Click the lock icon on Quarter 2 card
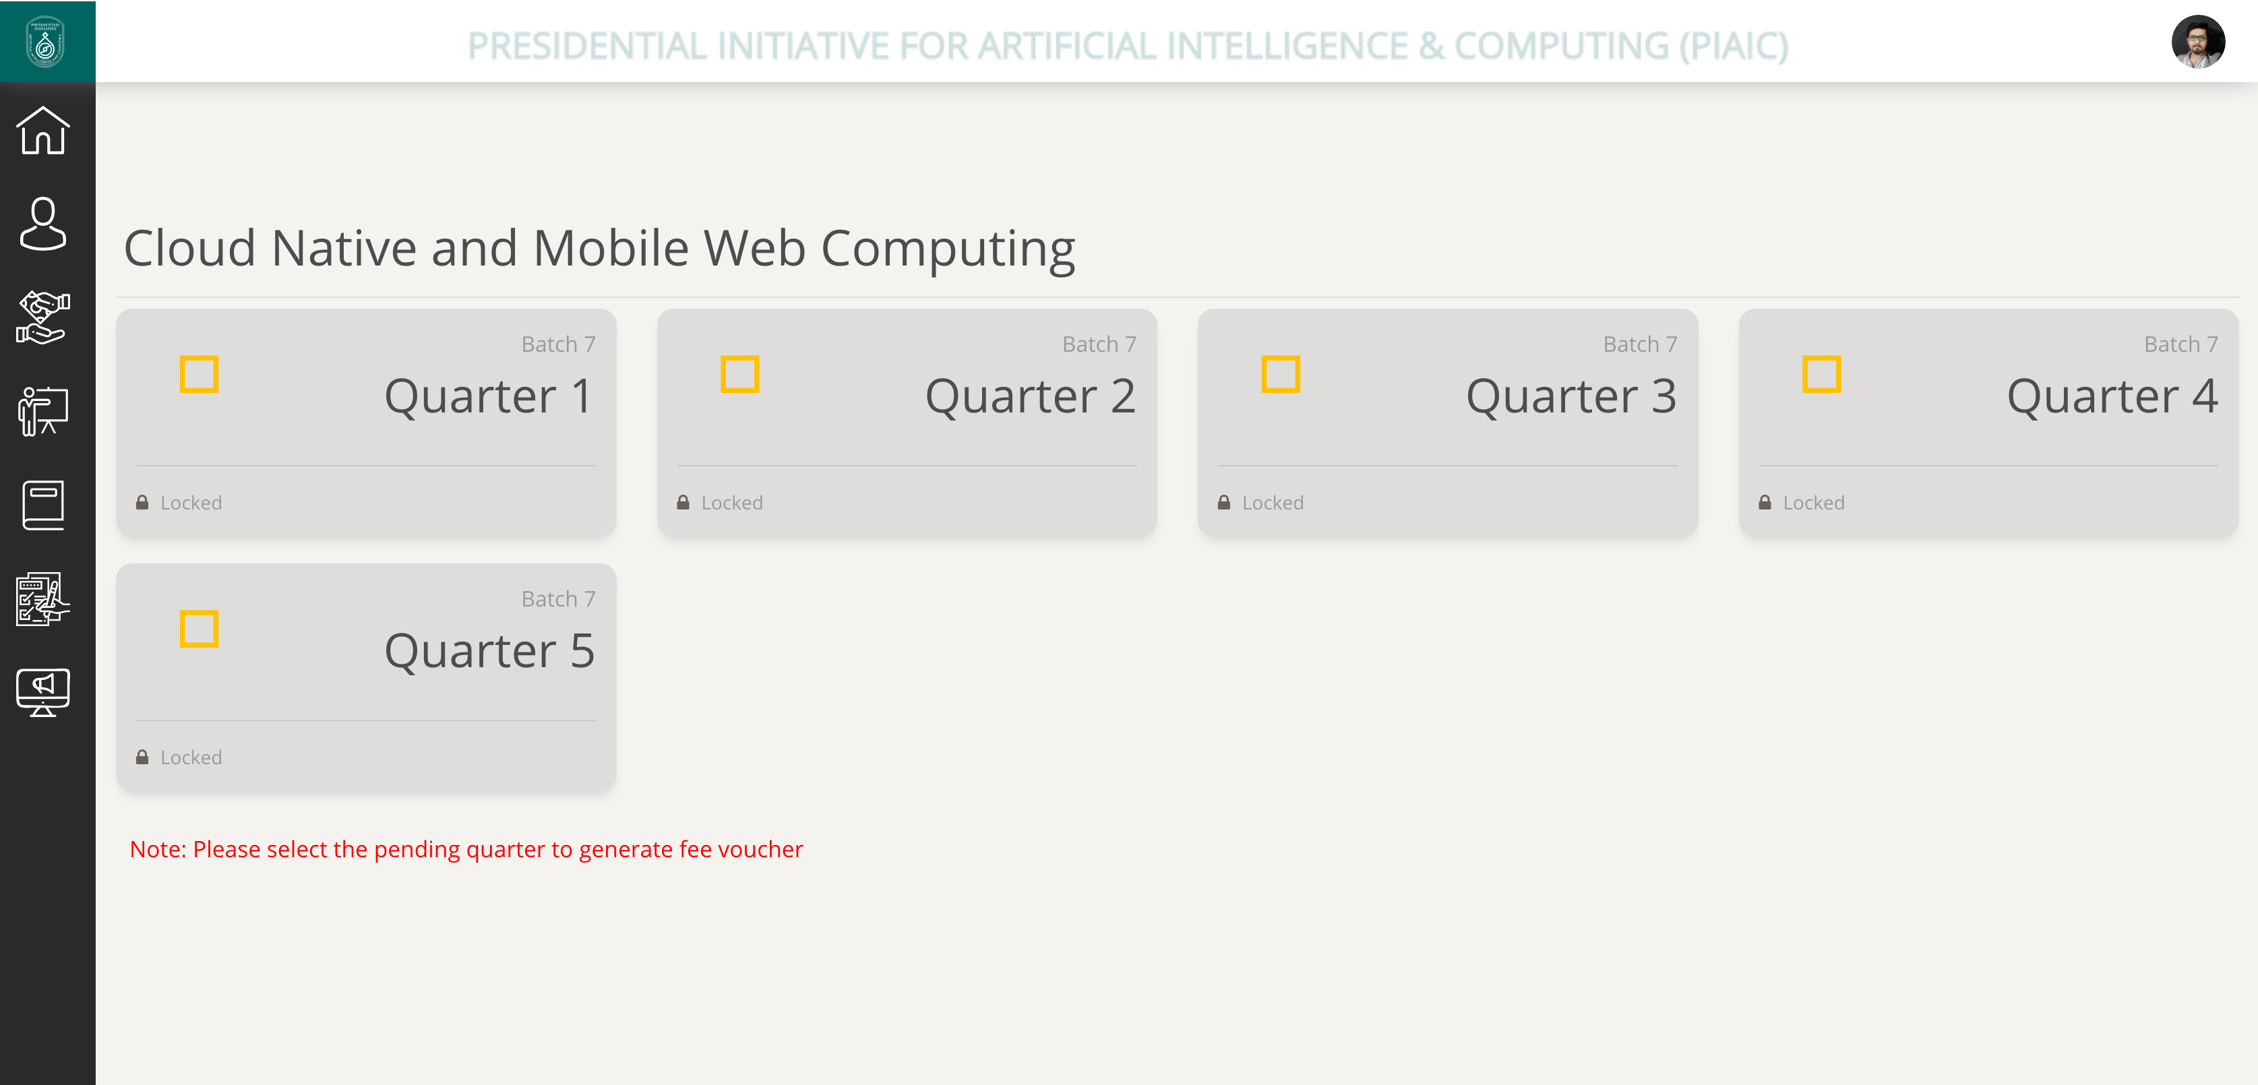Image resolution: width=2258 pixels, height=1085 pixels. [x=683, y=502]
